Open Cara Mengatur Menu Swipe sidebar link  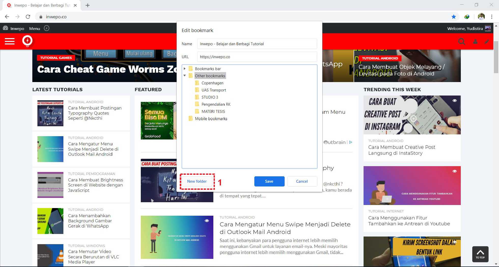click(93, 149)
